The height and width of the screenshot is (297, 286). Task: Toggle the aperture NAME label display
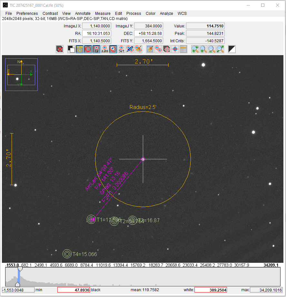click(80, 49)
